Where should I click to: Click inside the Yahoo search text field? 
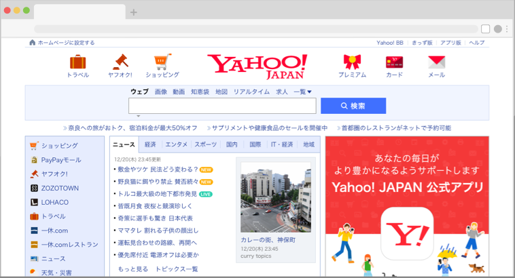pos(222,106)
